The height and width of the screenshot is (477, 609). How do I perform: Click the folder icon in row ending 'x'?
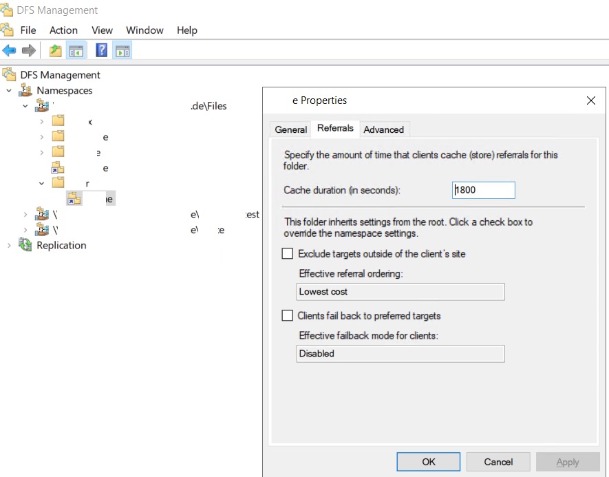[x=58, y=121]
